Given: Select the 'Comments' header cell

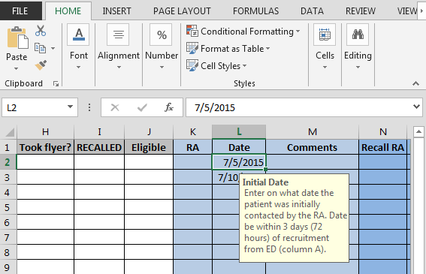Looking at the screenshot, I should click(x=312, y=147).
